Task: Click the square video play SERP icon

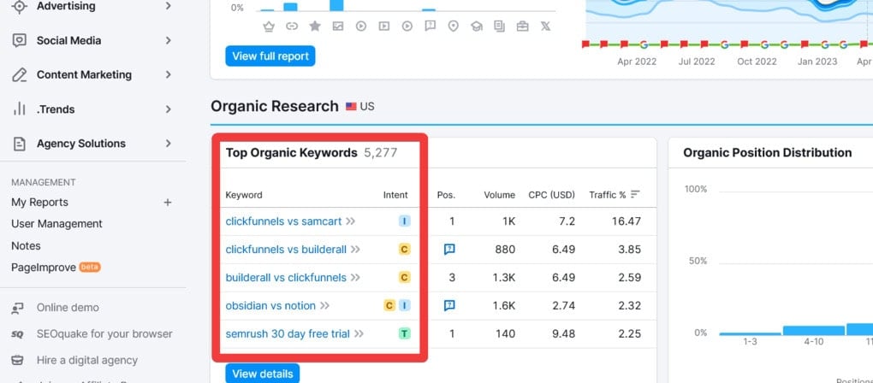Action: tap(383, 27)
